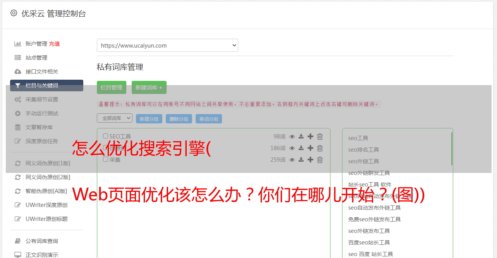This screenshot has width=497, height=258.
Task: Select keyword seo外链发布工具
Action: coord(369,231)
